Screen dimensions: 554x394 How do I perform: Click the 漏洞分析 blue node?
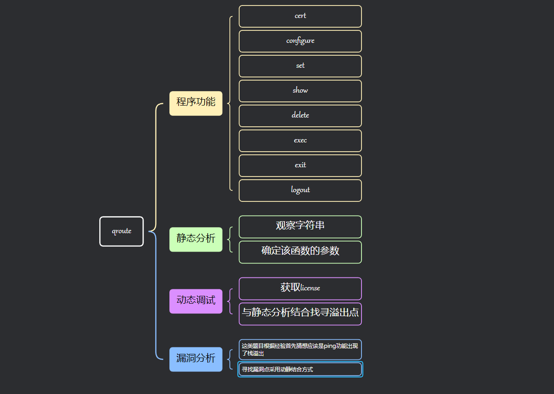coord(196,359)
